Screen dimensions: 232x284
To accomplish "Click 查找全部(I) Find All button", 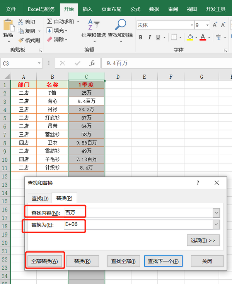I will click(123, 261).
